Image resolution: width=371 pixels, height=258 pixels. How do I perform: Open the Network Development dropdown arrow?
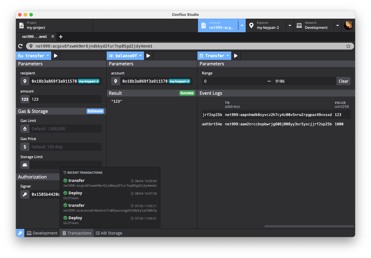tap(338, 25)
